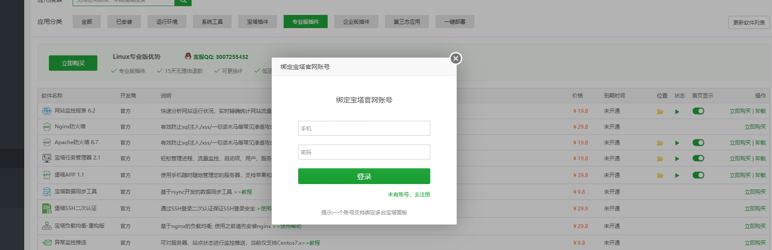This screenshot has width=772, height=250.
Task: Open the >>教程 link for 异常监控推送
Action: point(311,243)
